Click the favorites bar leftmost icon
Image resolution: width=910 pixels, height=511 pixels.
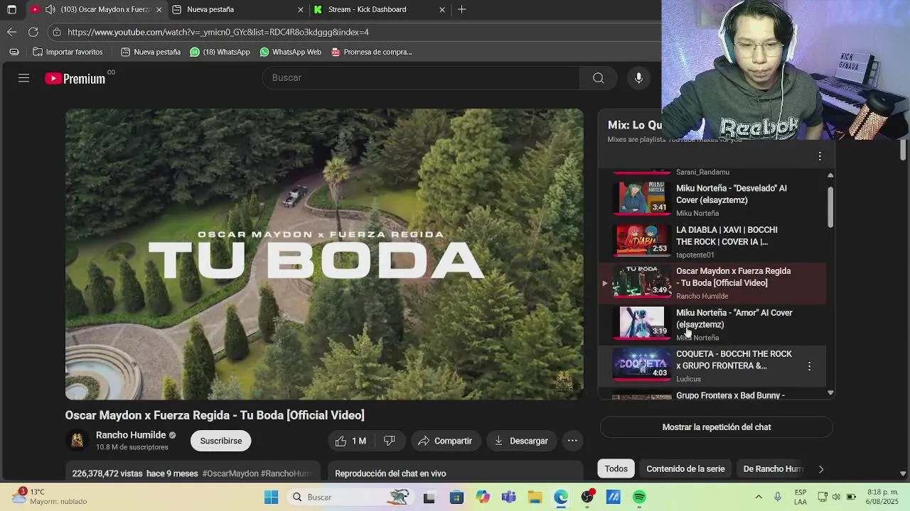(x=14, y=52)
